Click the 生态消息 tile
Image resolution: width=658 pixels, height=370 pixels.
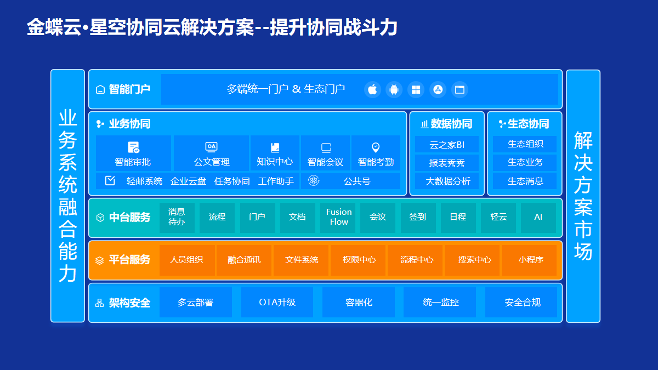(525, 181)
